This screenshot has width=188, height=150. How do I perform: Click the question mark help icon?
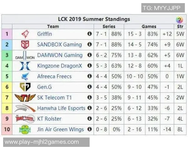coord(179,20)
